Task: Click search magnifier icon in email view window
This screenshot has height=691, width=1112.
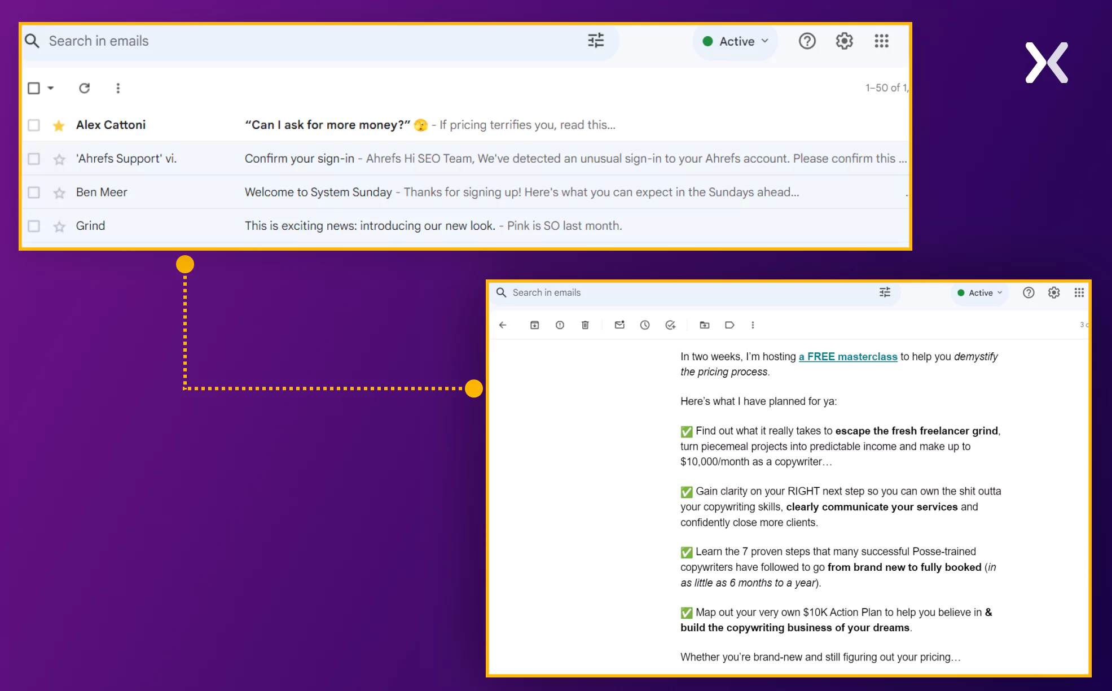Action: pyautogui.click(x=501, y=292)
